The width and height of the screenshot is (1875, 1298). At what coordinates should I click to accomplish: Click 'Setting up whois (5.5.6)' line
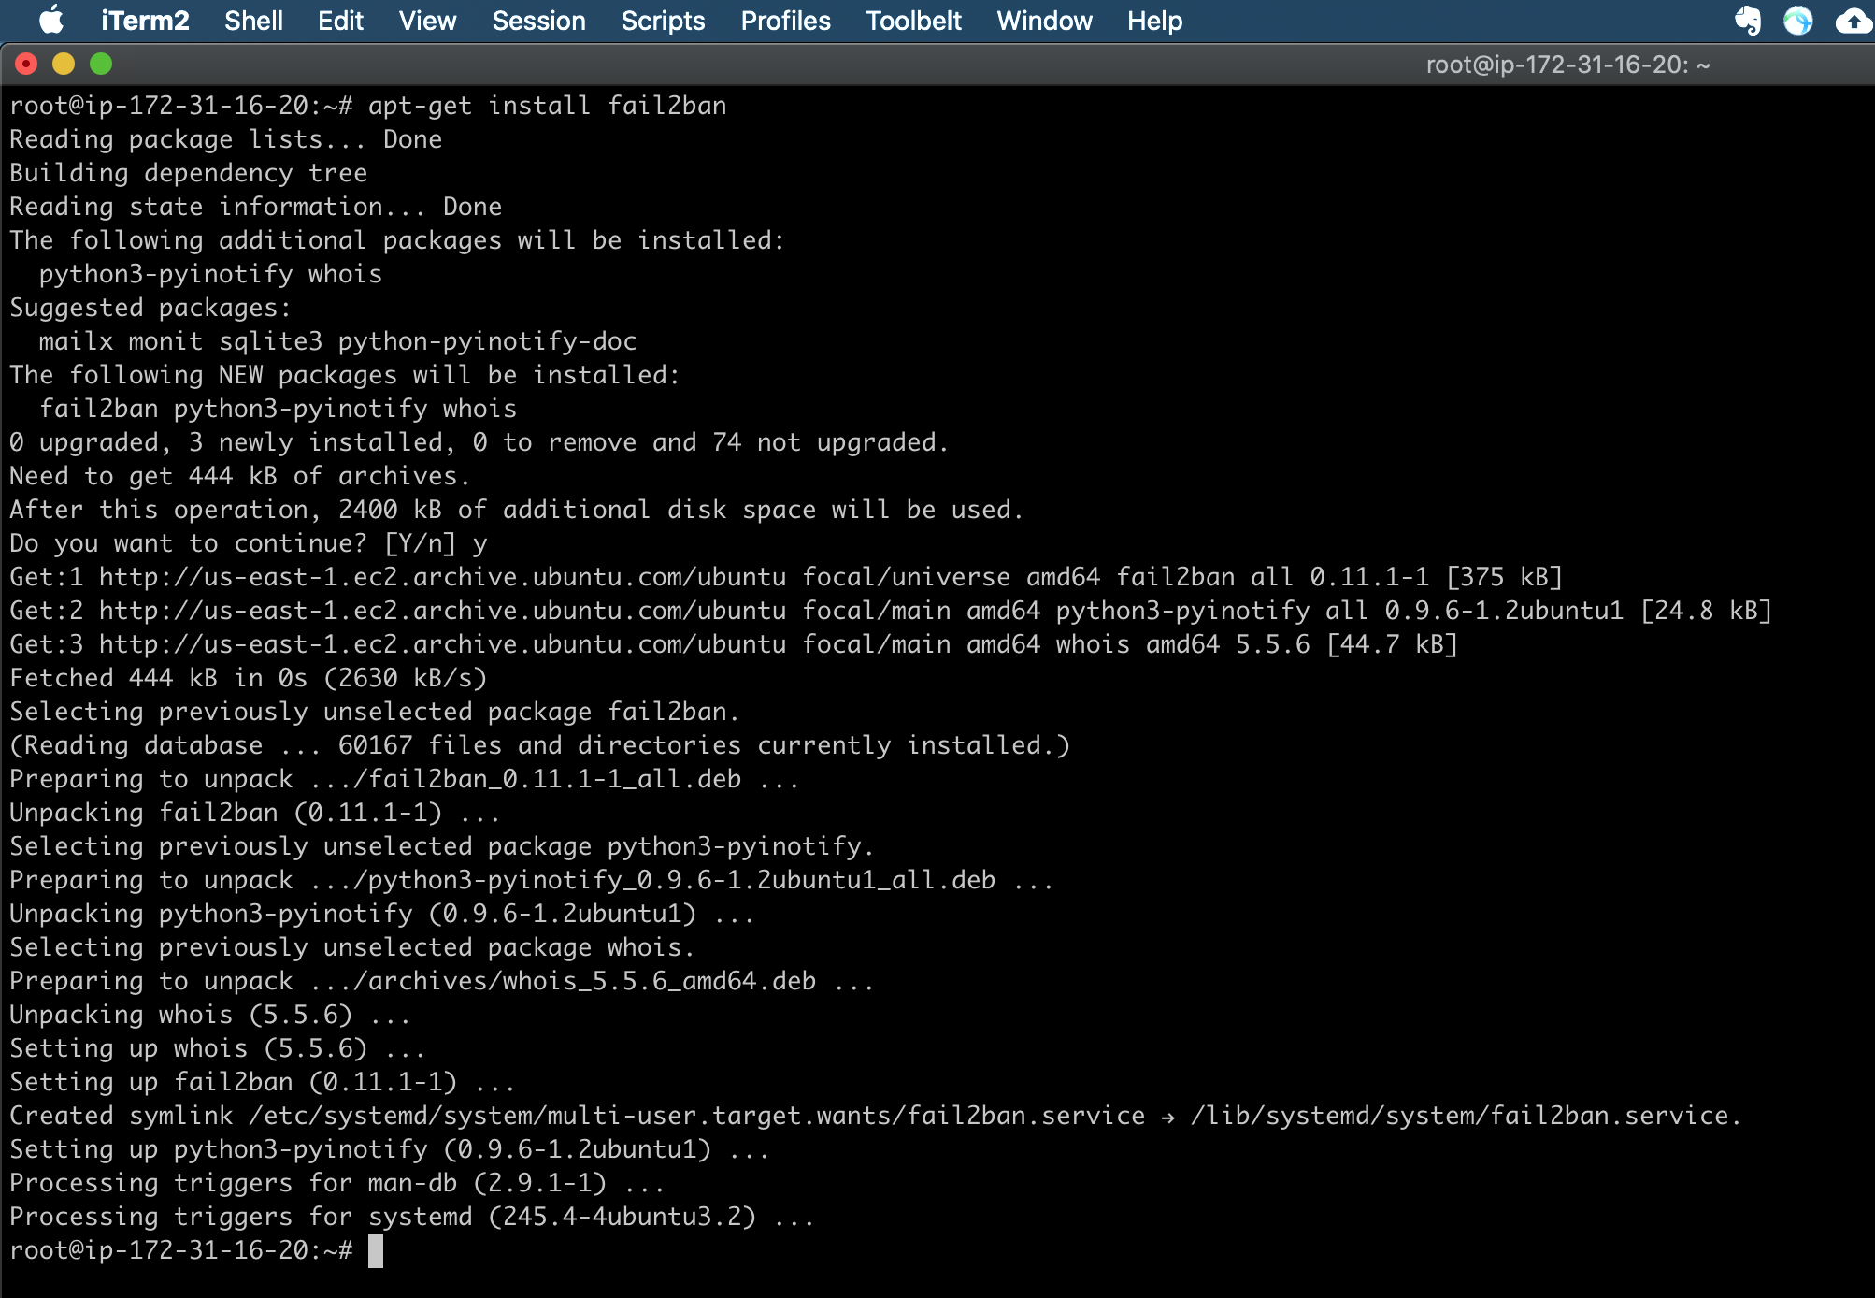point(218,1048)
